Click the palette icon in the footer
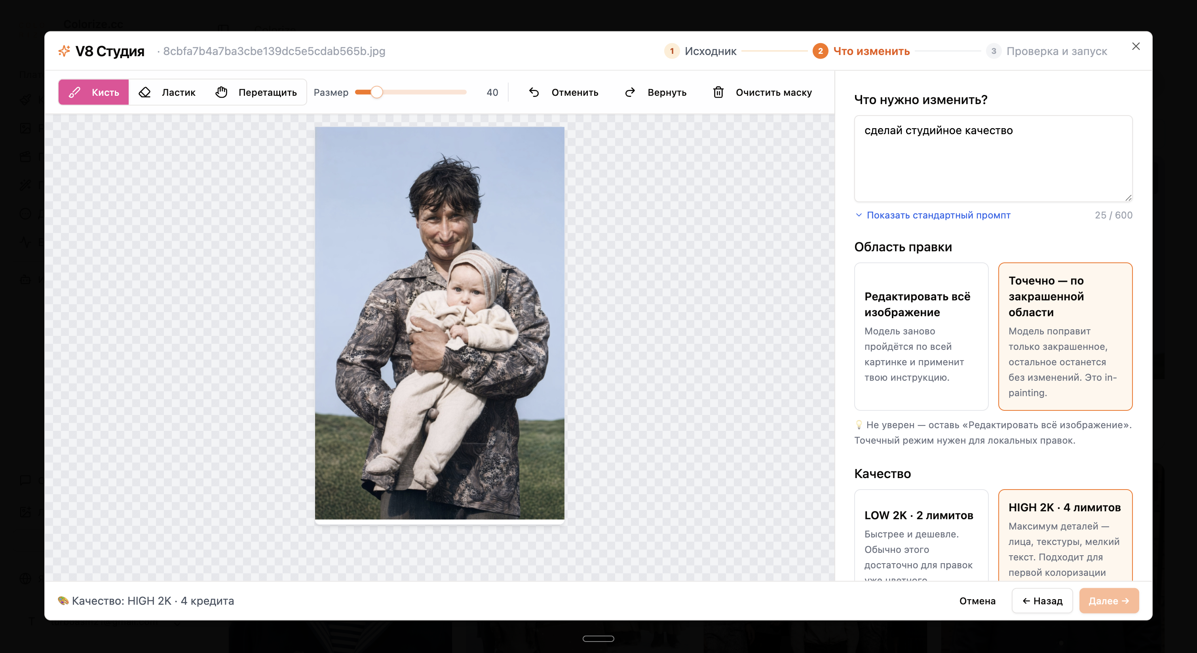Viewport: 1197px width, 653px height. click(63, 600)
